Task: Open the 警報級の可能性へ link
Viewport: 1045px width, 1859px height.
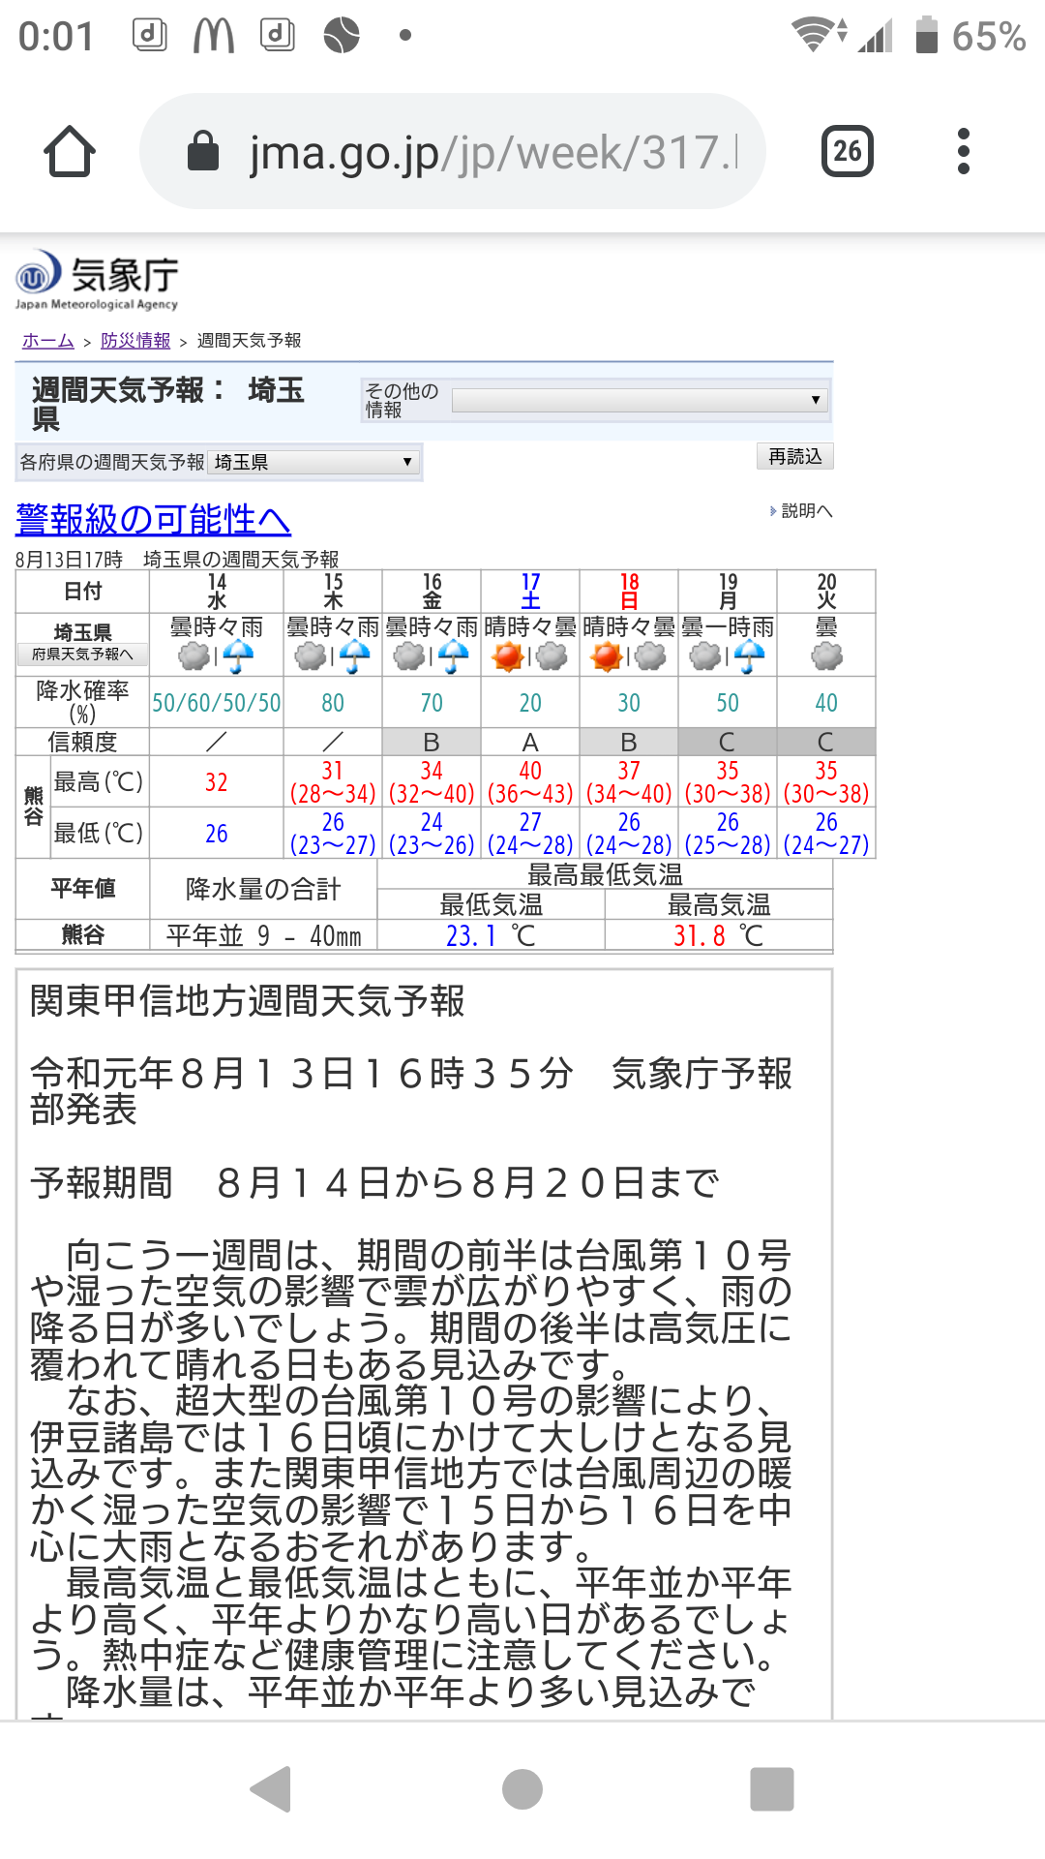Action: click(x=153, y=520)
